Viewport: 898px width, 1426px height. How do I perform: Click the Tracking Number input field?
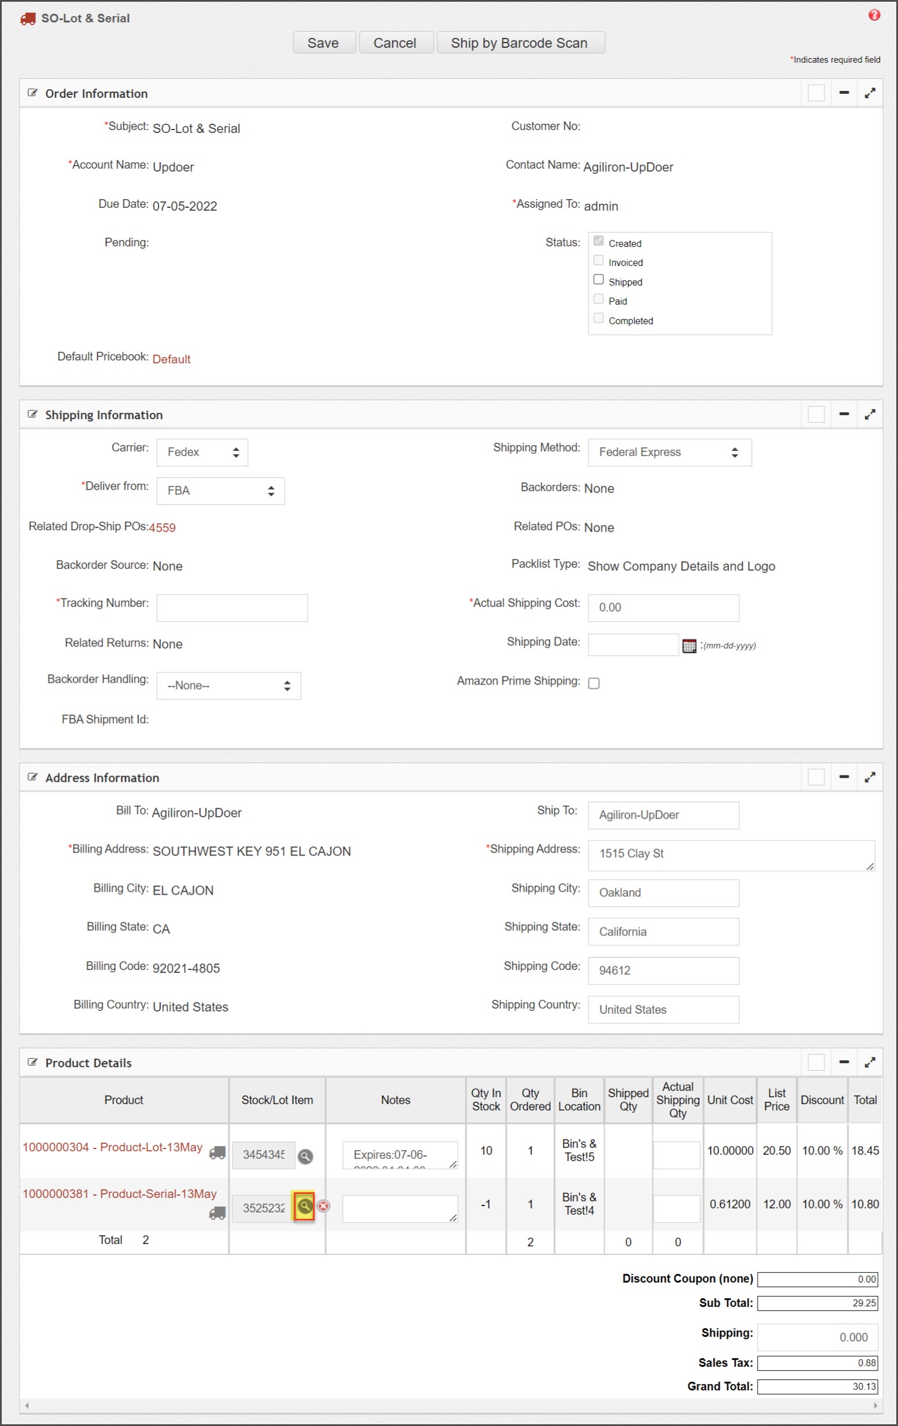point(232,607)
